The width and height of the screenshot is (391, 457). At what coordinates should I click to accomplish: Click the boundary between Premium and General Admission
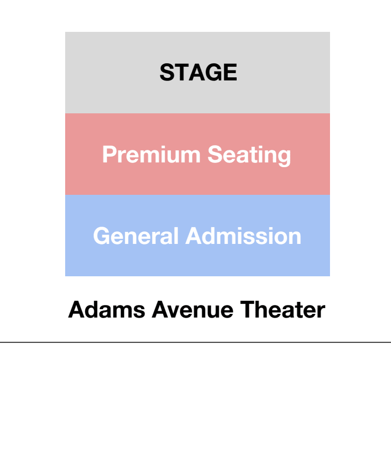(198, 195)
